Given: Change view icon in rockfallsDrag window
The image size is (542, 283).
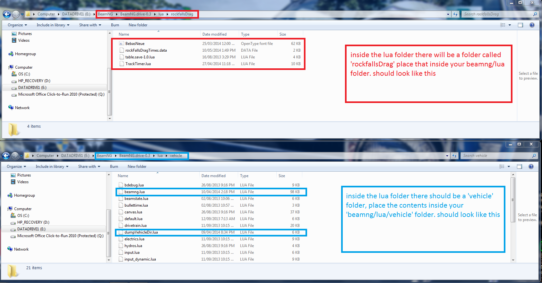Looking at the screenshot, I should point(503,25).
